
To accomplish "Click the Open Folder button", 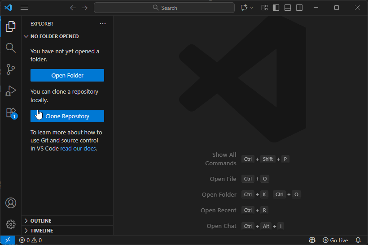I will 67,75.
